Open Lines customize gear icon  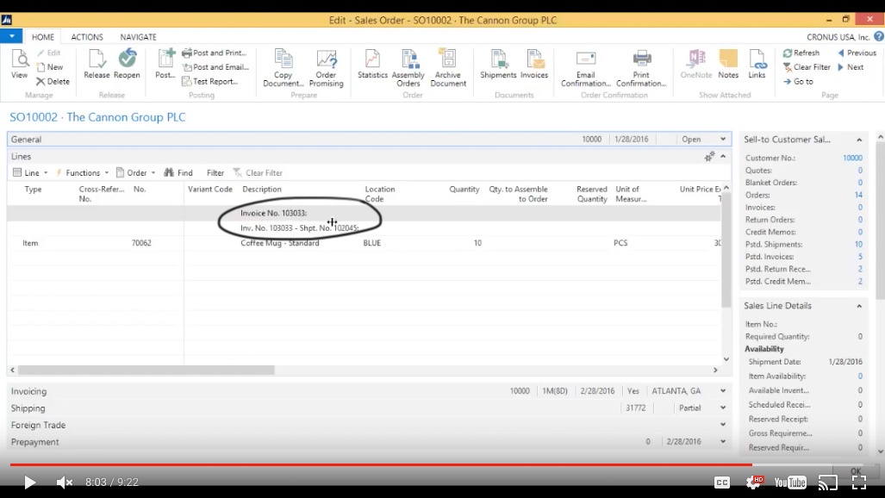[x=709, y=157]
